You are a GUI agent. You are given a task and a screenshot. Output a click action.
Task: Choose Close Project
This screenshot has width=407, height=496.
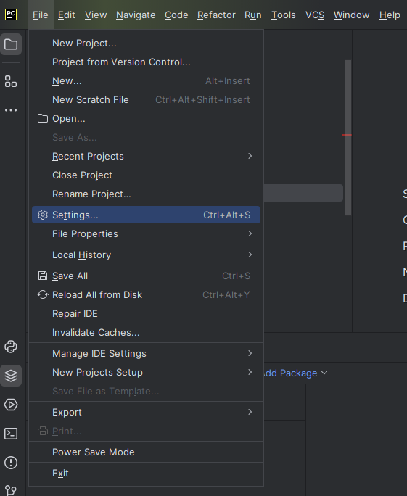tap(147, 175)
